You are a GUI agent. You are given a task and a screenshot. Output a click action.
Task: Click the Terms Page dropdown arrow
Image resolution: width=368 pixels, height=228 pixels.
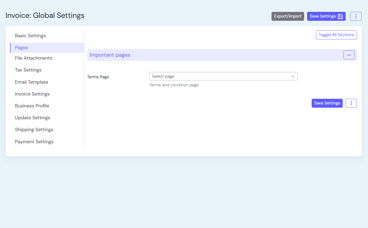(293, 76)
